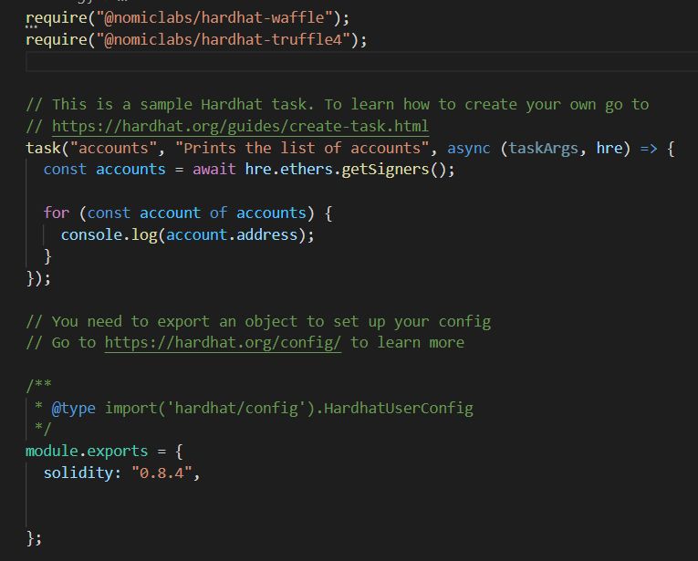Screen dimensions: 698x561
Task: Place cursor on the empty highlighted line
Action: 361,61
